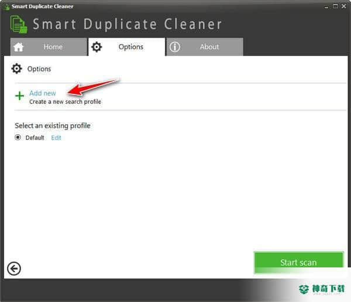Viewport: 351px width, 302px height.
Task: Click the house icon on Home tab
Action: click(19, 47)
